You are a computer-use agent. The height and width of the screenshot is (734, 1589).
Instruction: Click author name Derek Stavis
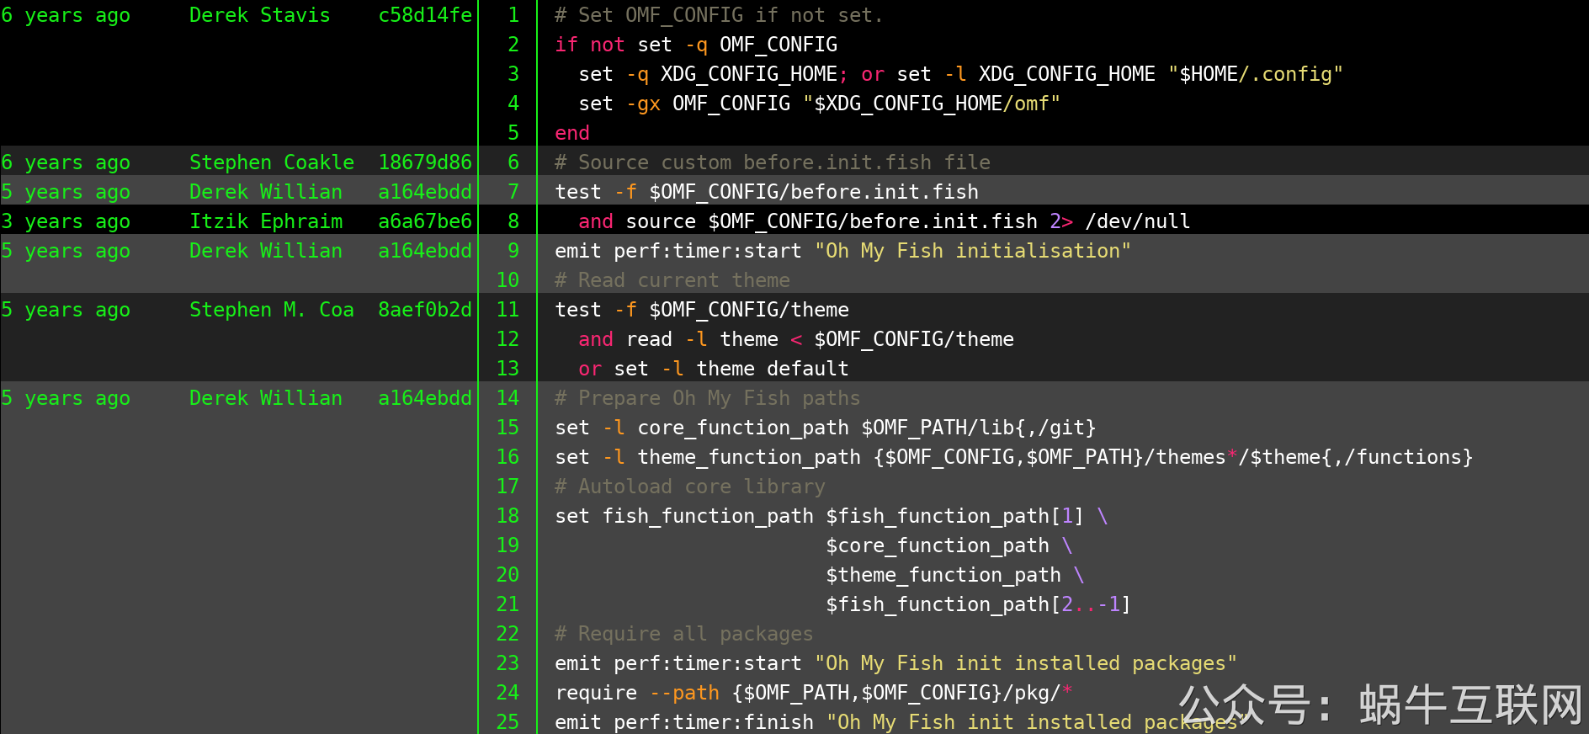259,15
